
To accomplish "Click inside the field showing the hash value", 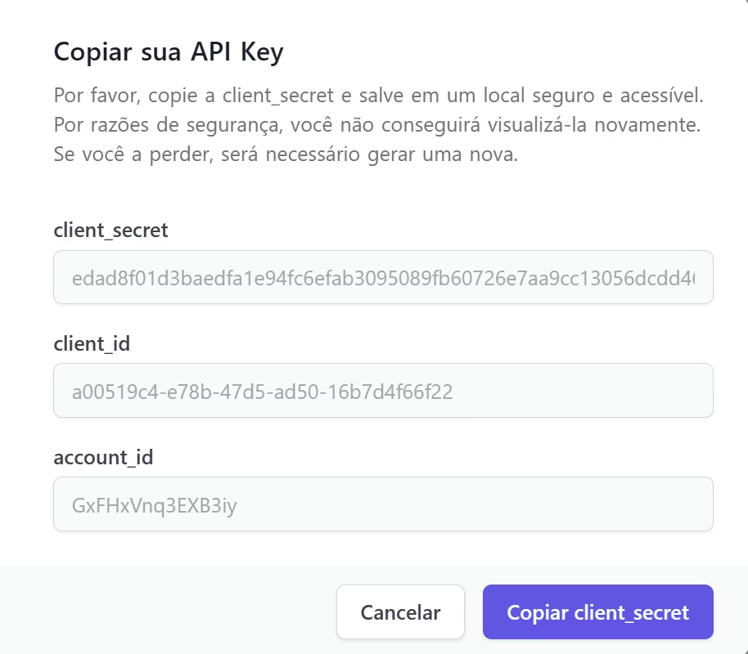I will pyautogui.click(x=382, y=277).
